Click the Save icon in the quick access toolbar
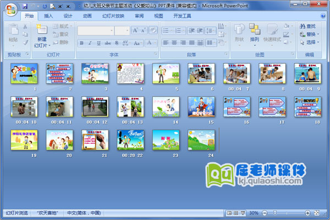330x220 pixels. (25, 5)
